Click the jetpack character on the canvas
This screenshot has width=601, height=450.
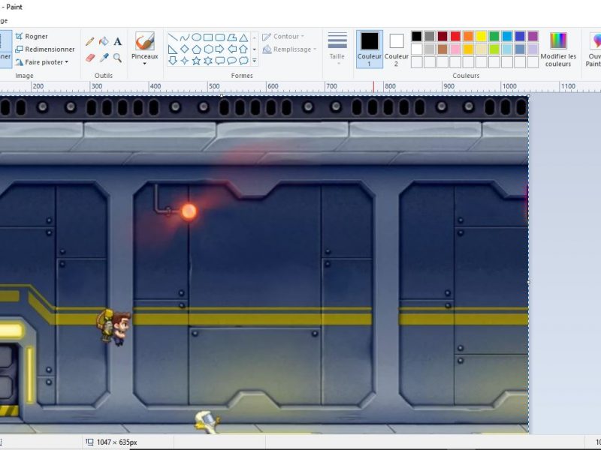(x=114, y=327)
